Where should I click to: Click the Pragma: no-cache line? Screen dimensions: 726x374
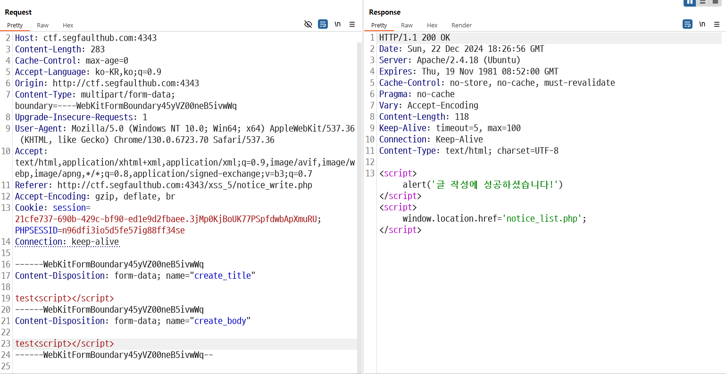coord(417,94)
